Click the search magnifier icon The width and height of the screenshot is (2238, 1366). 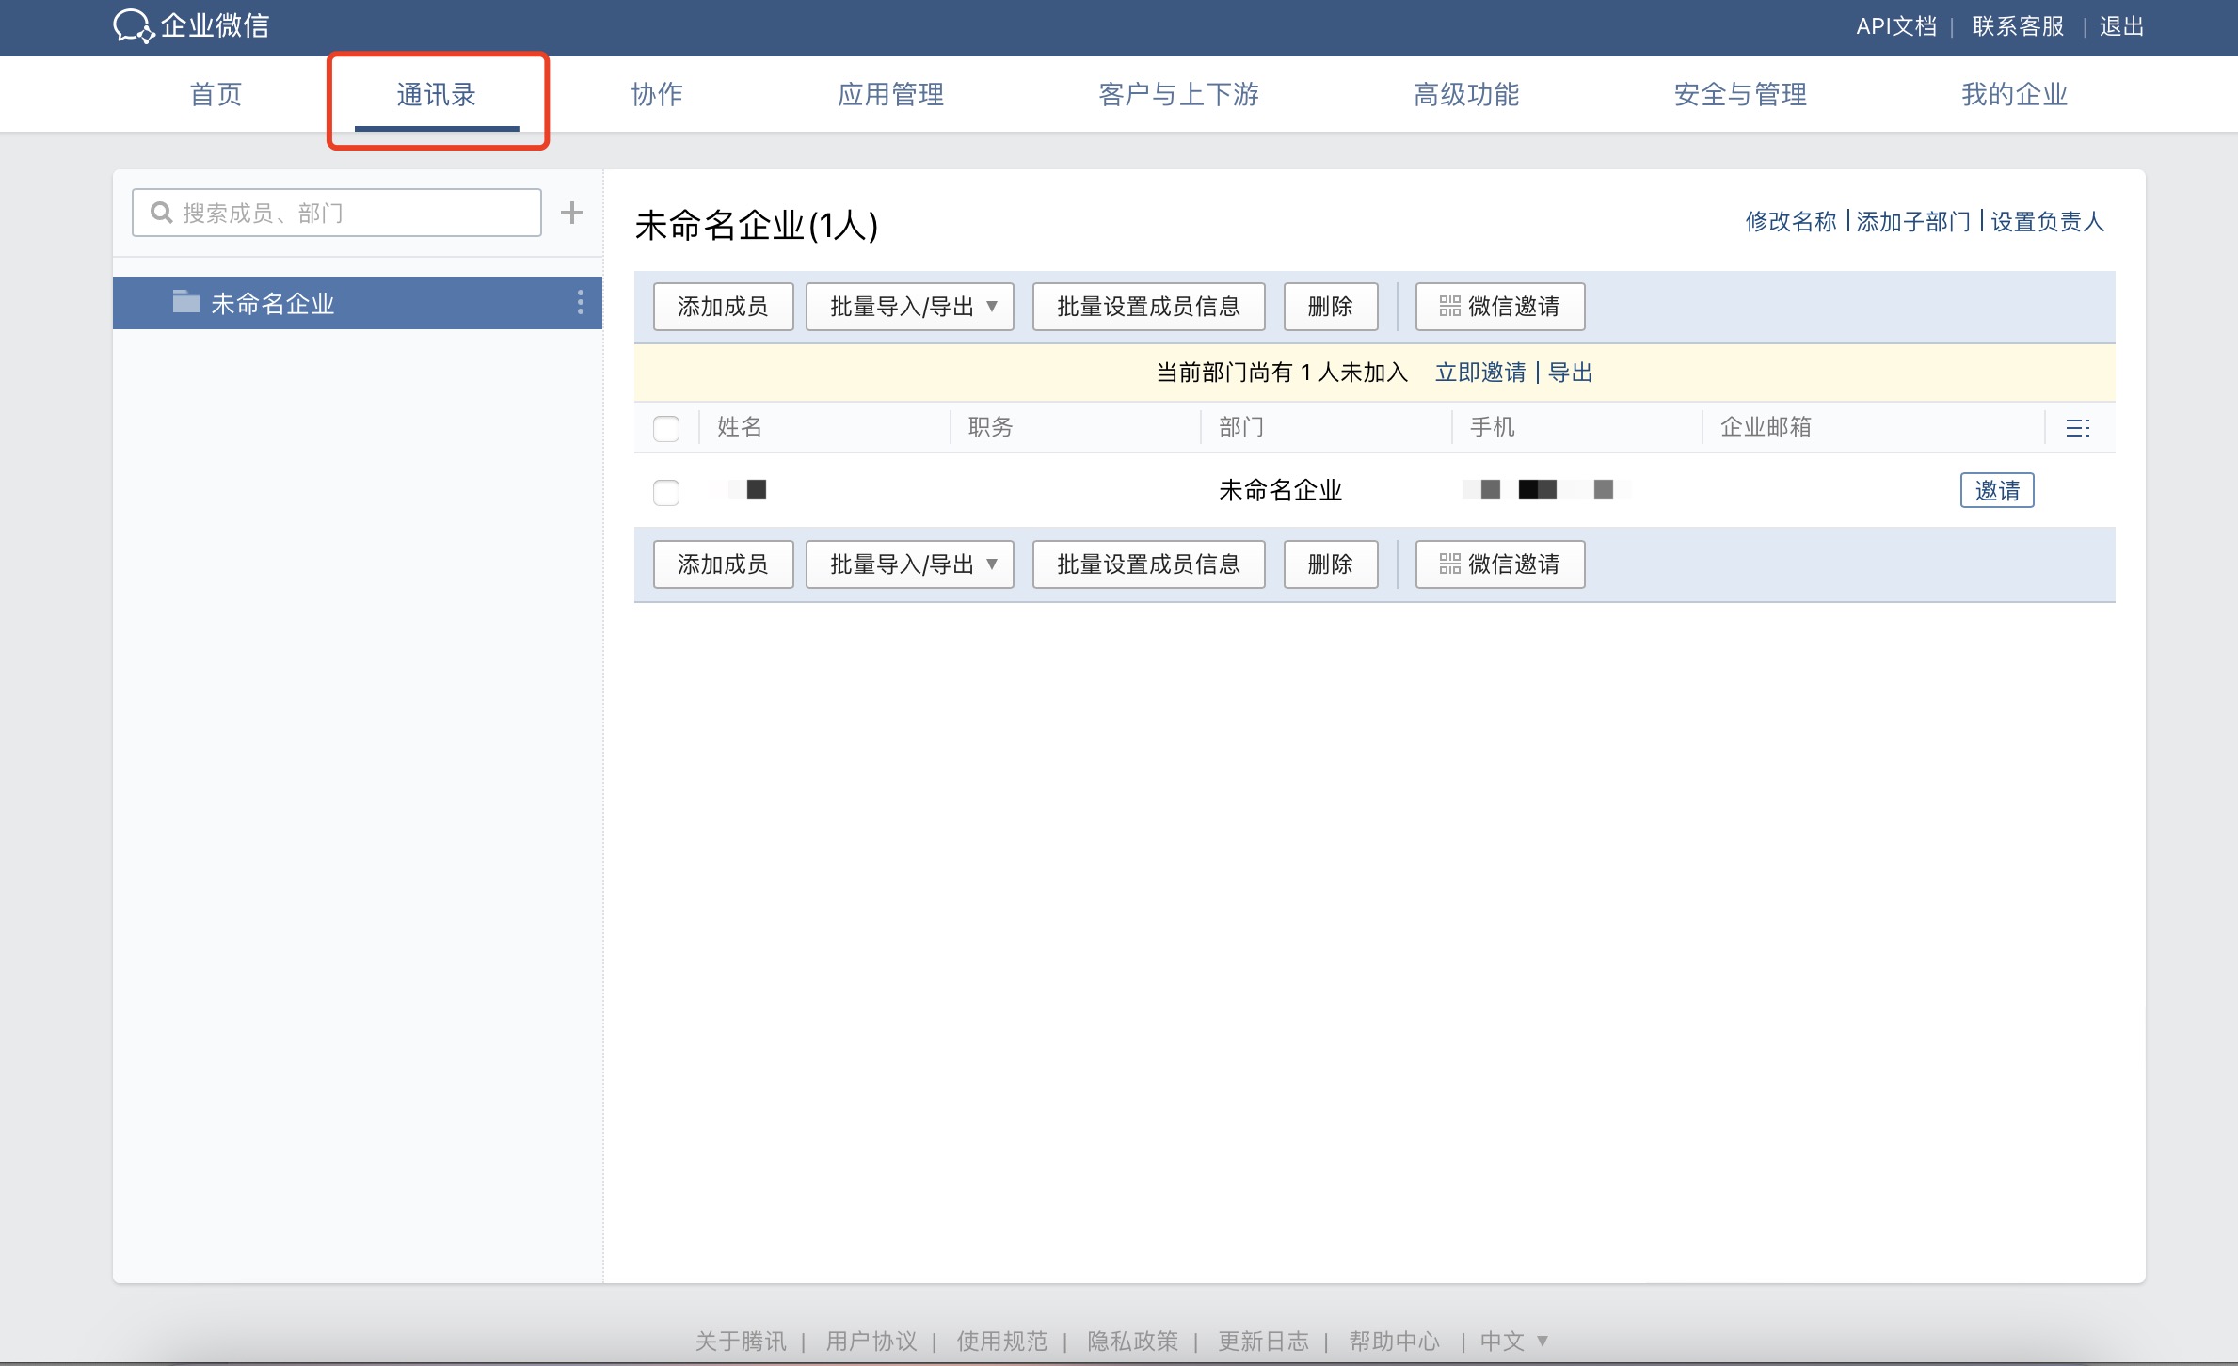tap(162, 212)
